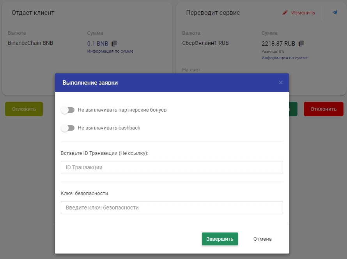
Task: Enable the Не выплачивать cashback switch
Action: click(x=68, y=128)
